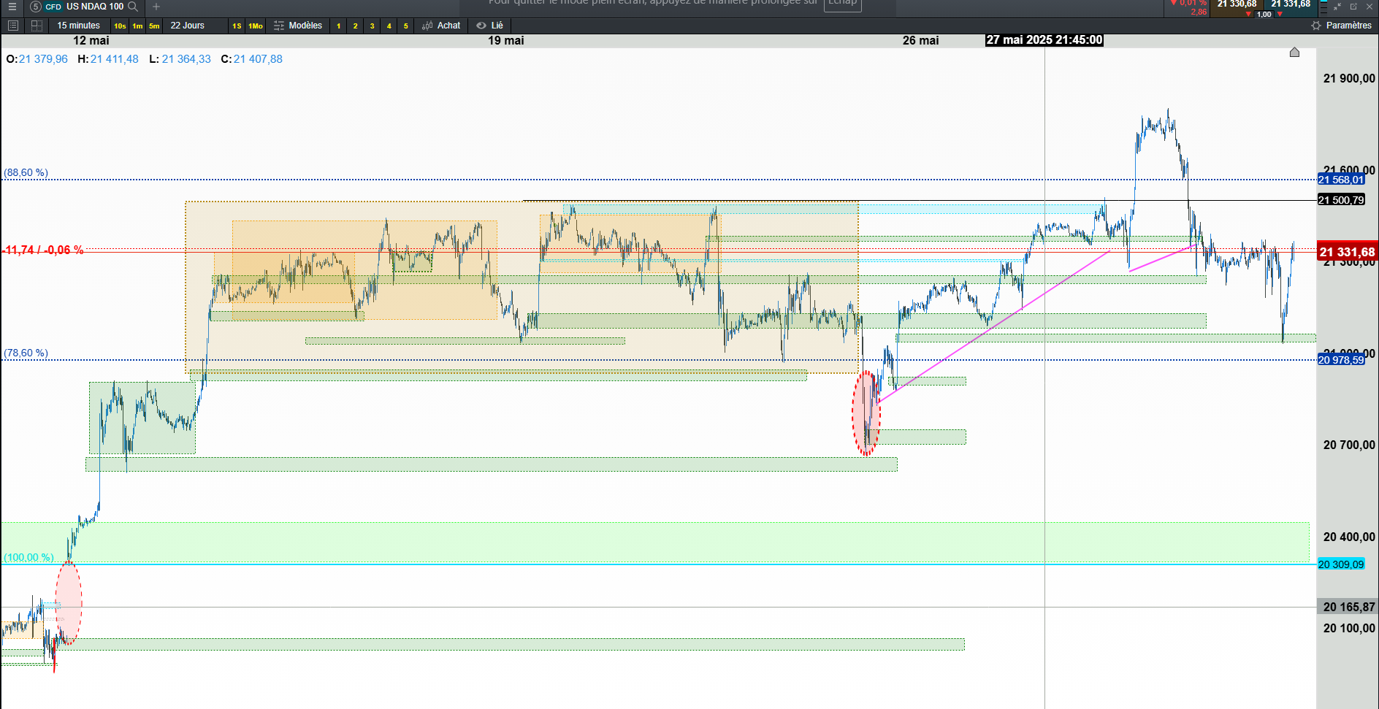Click the 19 mai date marker
Image resolution: width=1379 pixels, height=709 pixels.
pyautogui.click(x=506, y=41)
